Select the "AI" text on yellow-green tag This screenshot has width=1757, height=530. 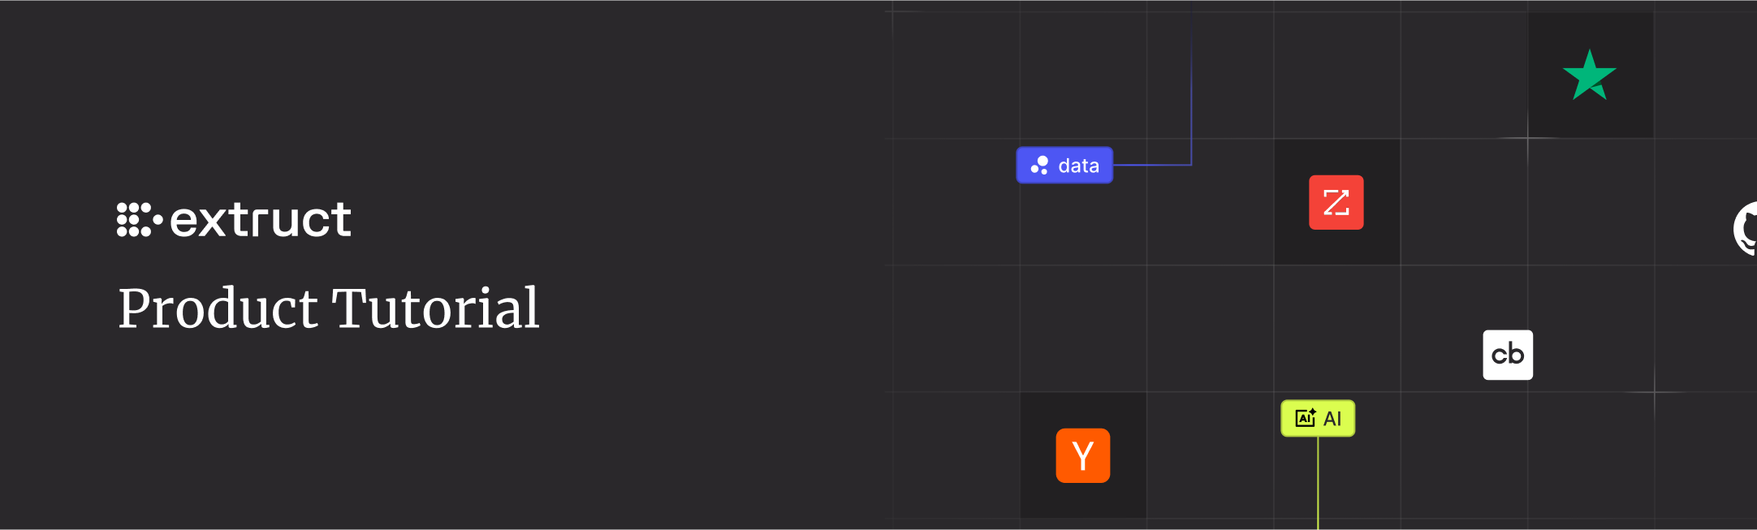(1332, 419)
